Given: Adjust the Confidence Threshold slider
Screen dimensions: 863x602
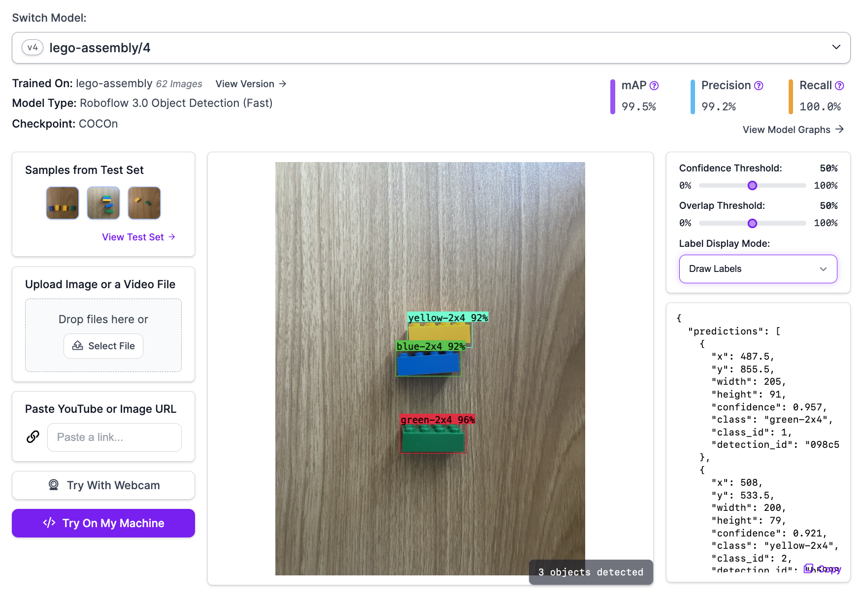Looking at the screenshot, I should pyautogui.click(x=752, y=186).
